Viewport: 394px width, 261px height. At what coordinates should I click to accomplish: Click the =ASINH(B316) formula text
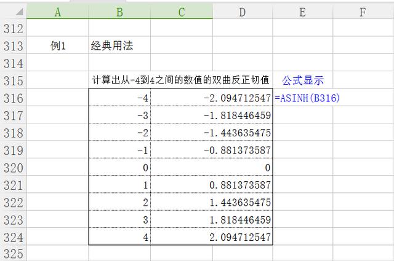tap(308, 98)
